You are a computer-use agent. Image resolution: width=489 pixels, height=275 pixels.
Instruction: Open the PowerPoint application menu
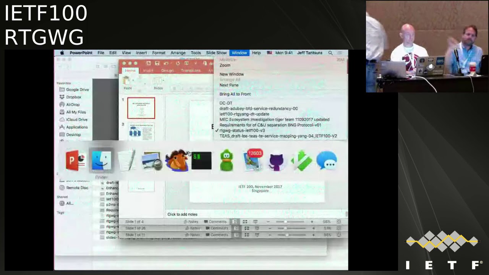click(81, 53)
